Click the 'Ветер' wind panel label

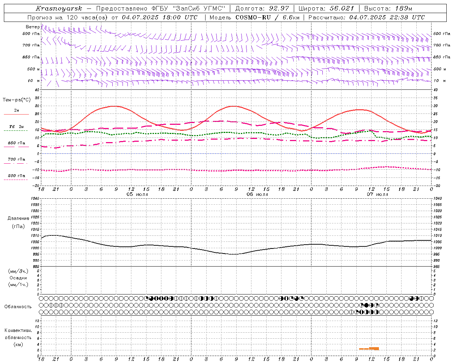point(33,27)
